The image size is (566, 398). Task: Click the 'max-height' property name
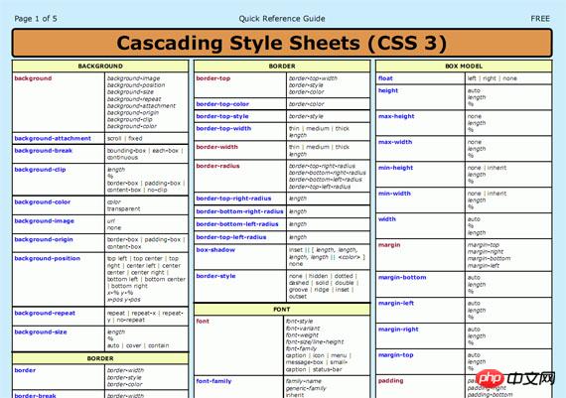396,116
